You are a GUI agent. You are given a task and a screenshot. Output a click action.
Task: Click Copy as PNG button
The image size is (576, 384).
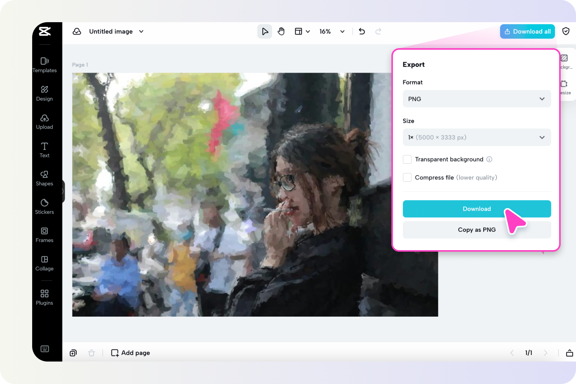477,230
